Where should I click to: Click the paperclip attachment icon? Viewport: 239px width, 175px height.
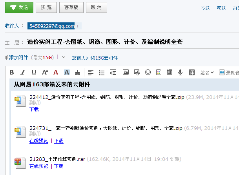coord(7,57)
